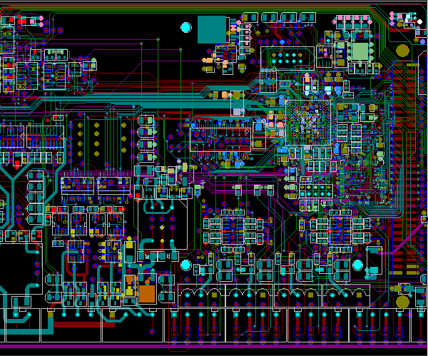This screenshot has width=428, height=356.
Task: Select the thick dark red trace at bottom left
Action: pos(78,323)
